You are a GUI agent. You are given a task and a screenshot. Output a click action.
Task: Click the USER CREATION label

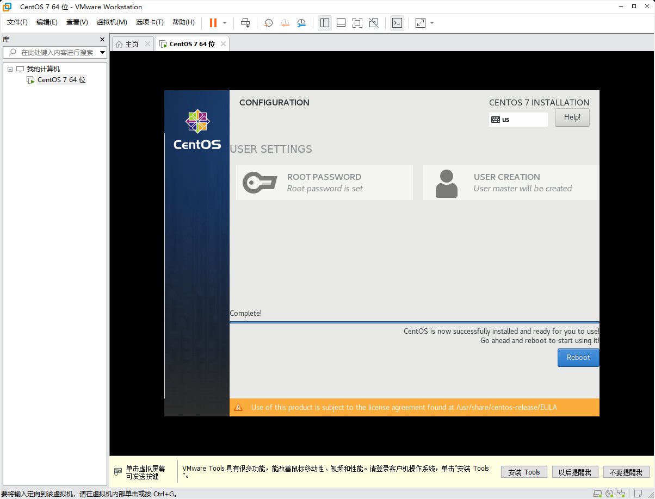coord(507,177)
